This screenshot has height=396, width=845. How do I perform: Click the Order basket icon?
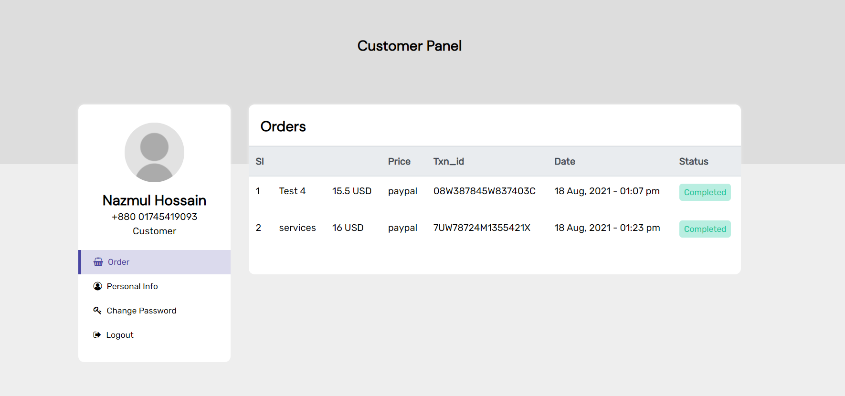click(x=98, y=262)
